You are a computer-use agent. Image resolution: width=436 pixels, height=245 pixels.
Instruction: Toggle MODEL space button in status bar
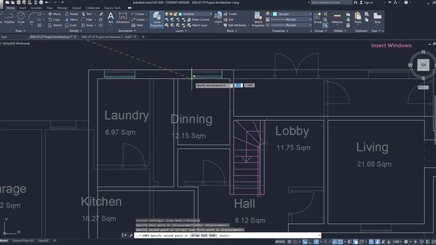point(280,242)
